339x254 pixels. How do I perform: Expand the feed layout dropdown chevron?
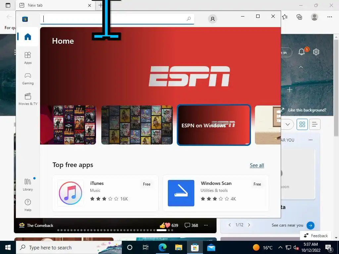click(288, 124)
